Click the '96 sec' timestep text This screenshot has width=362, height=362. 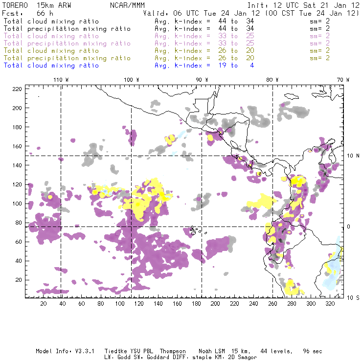click(x=313, y=351)
